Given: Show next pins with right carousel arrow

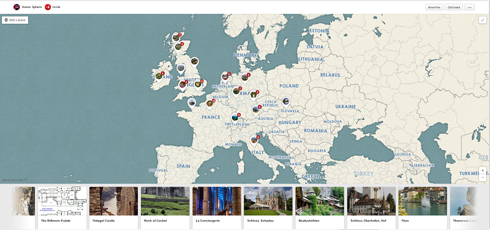Looking at the screenshot, I should click(x=476, y=209).
